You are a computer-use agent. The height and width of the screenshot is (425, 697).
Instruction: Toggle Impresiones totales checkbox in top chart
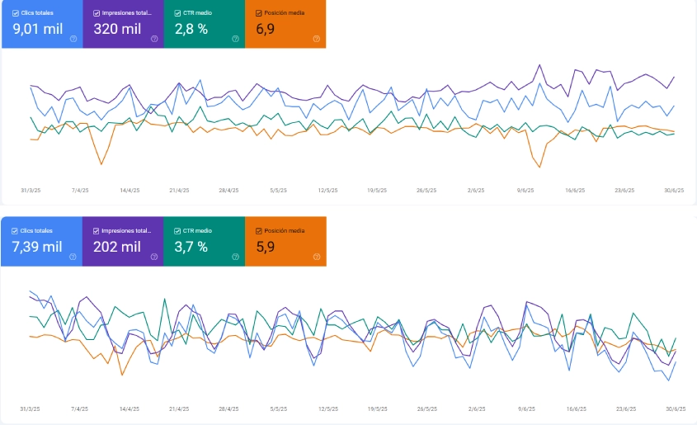pos(97,13)
